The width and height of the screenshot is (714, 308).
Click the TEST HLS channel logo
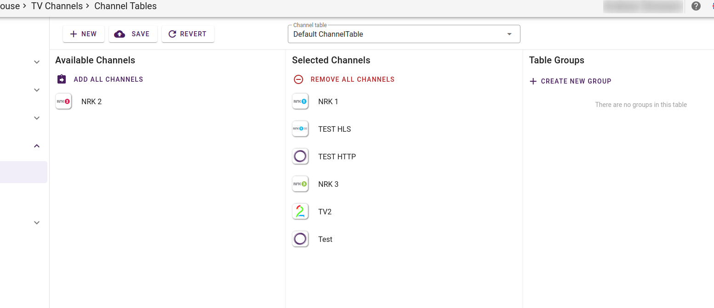[x=300, y=129]
